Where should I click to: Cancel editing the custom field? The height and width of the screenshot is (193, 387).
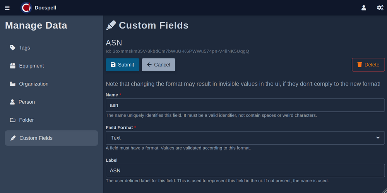click(x=158, y=65)
